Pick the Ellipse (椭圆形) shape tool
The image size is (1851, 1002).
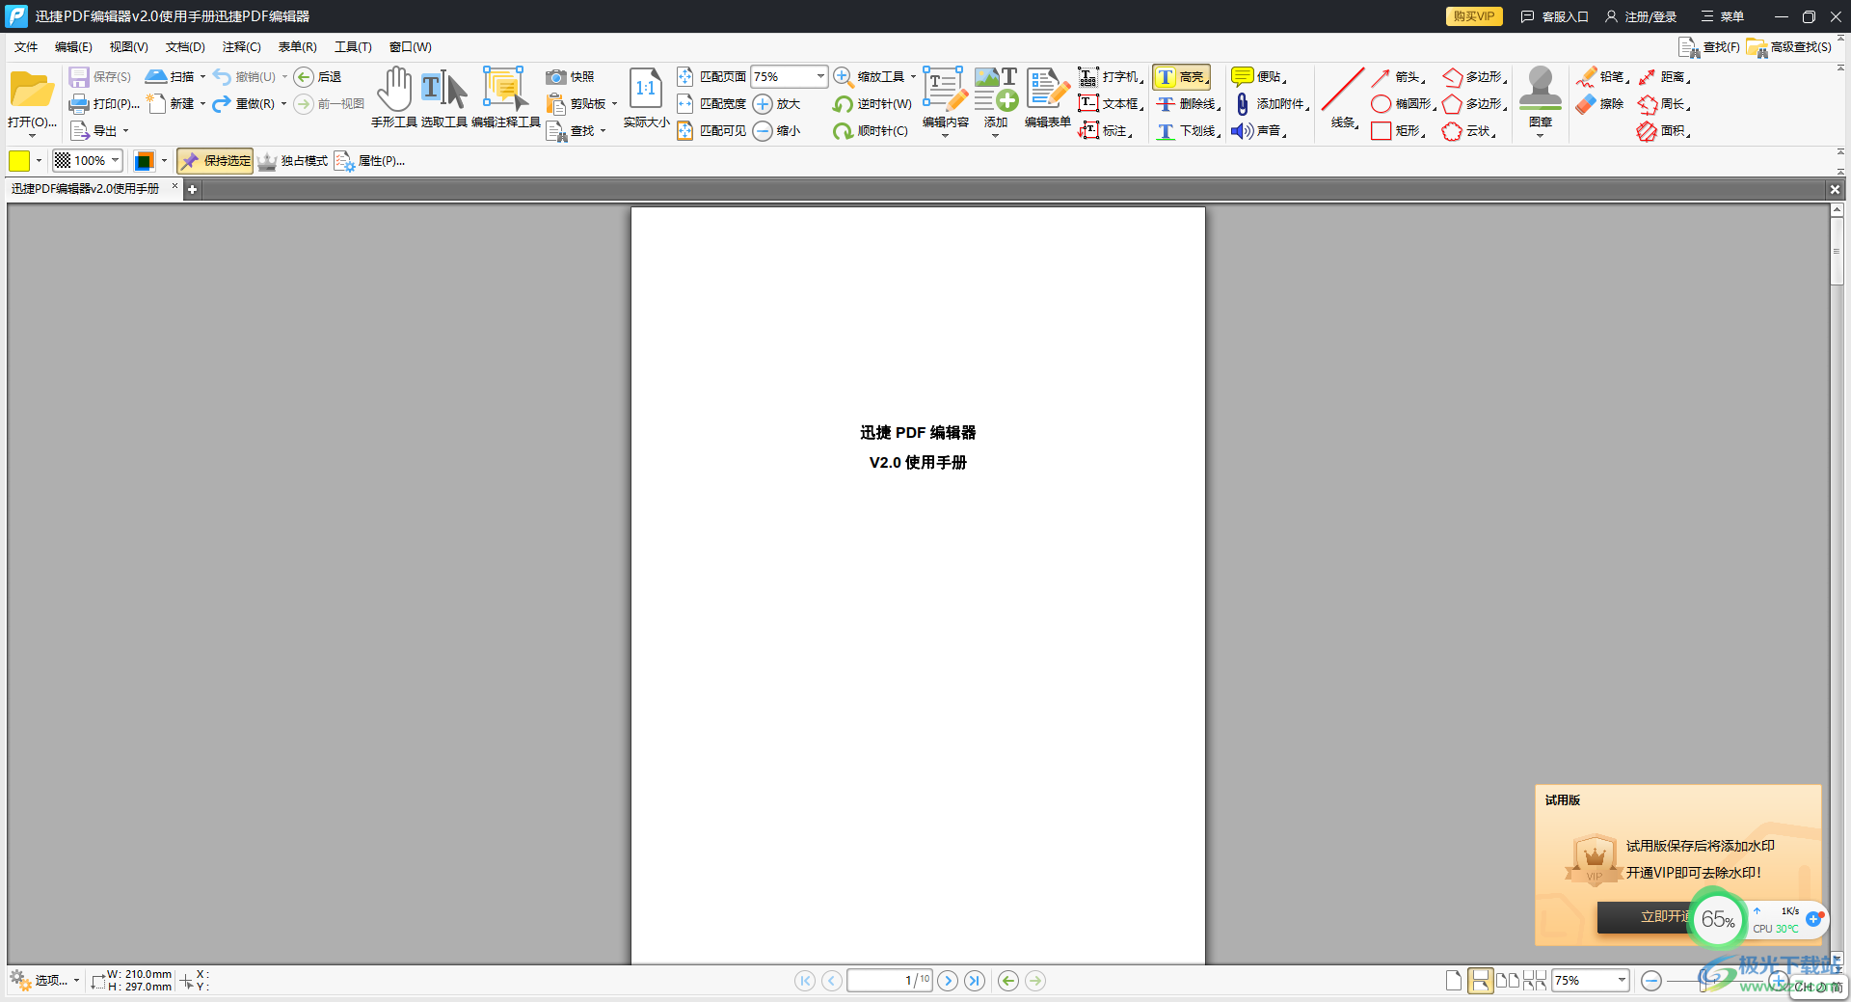(x=1404, y=104)
